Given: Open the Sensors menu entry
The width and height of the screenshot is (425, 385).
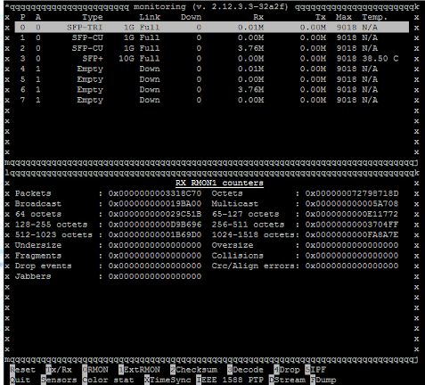Looking at the screenshot, I should 59,380.
